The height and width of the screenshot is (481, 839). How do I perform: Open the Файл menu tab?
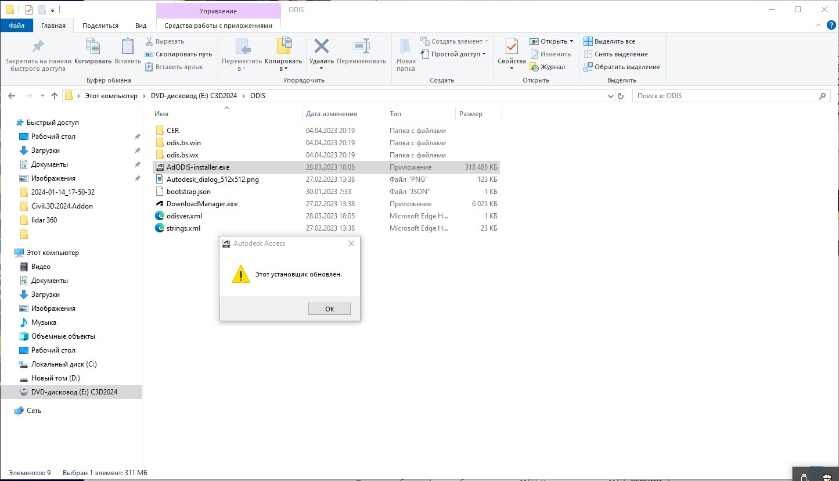(17, 26)
